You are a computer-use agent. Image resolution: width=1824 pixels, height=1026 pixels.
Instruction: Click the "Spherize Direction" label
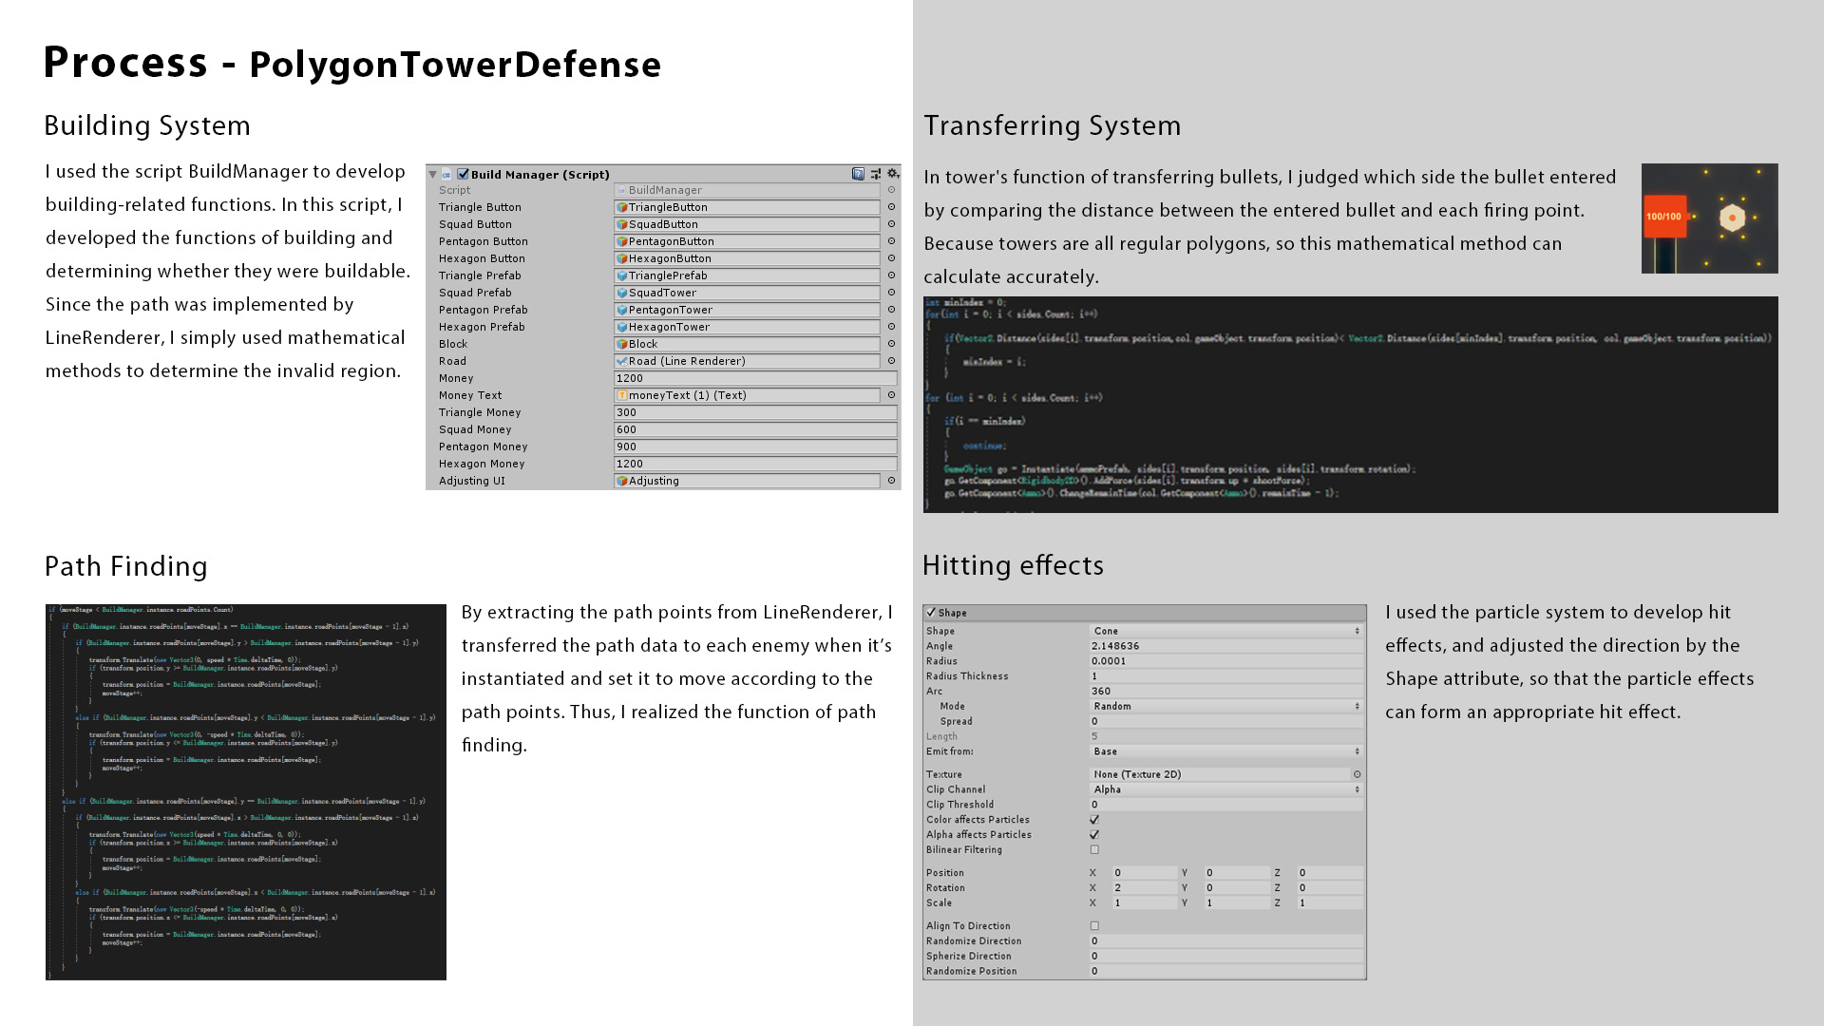[968, 957]
